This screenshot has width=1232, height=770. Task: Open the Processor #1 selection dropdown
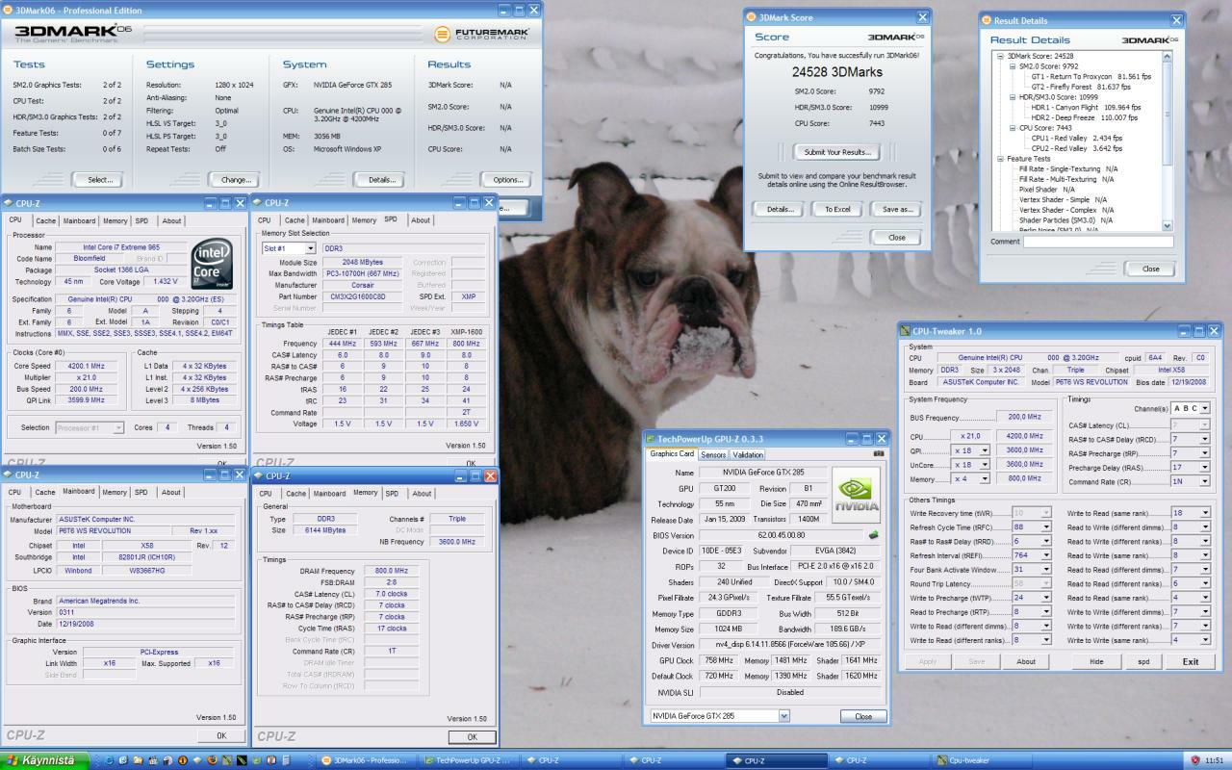pos(118,427)
